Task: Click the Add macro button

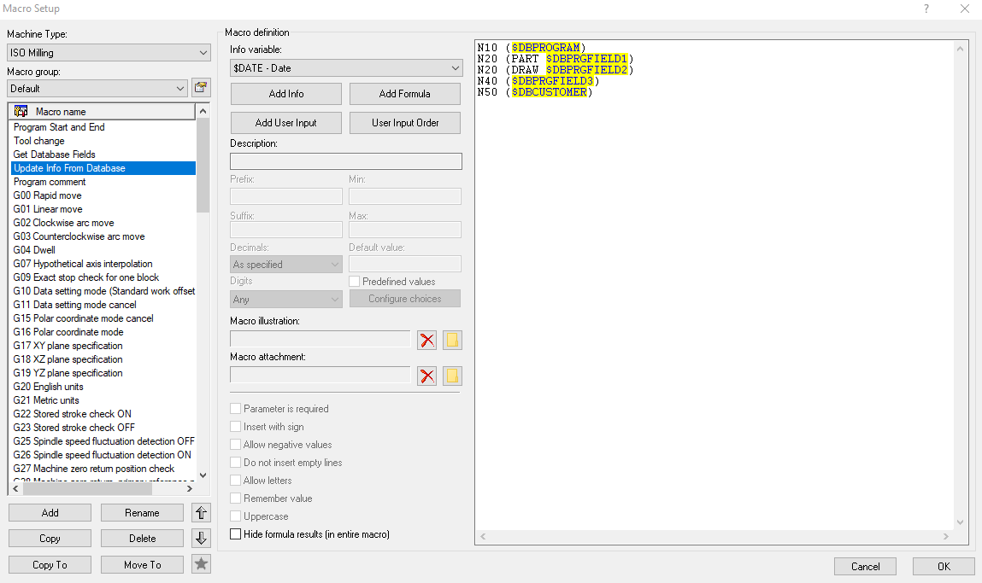Action: click(x=50, y=513)
